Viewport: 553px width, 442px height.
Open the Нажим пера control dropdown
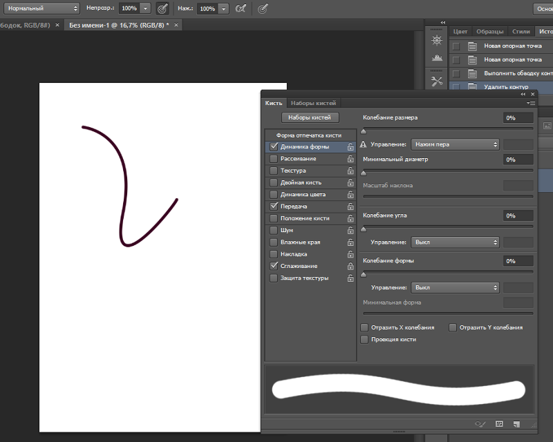click(455, 144)
